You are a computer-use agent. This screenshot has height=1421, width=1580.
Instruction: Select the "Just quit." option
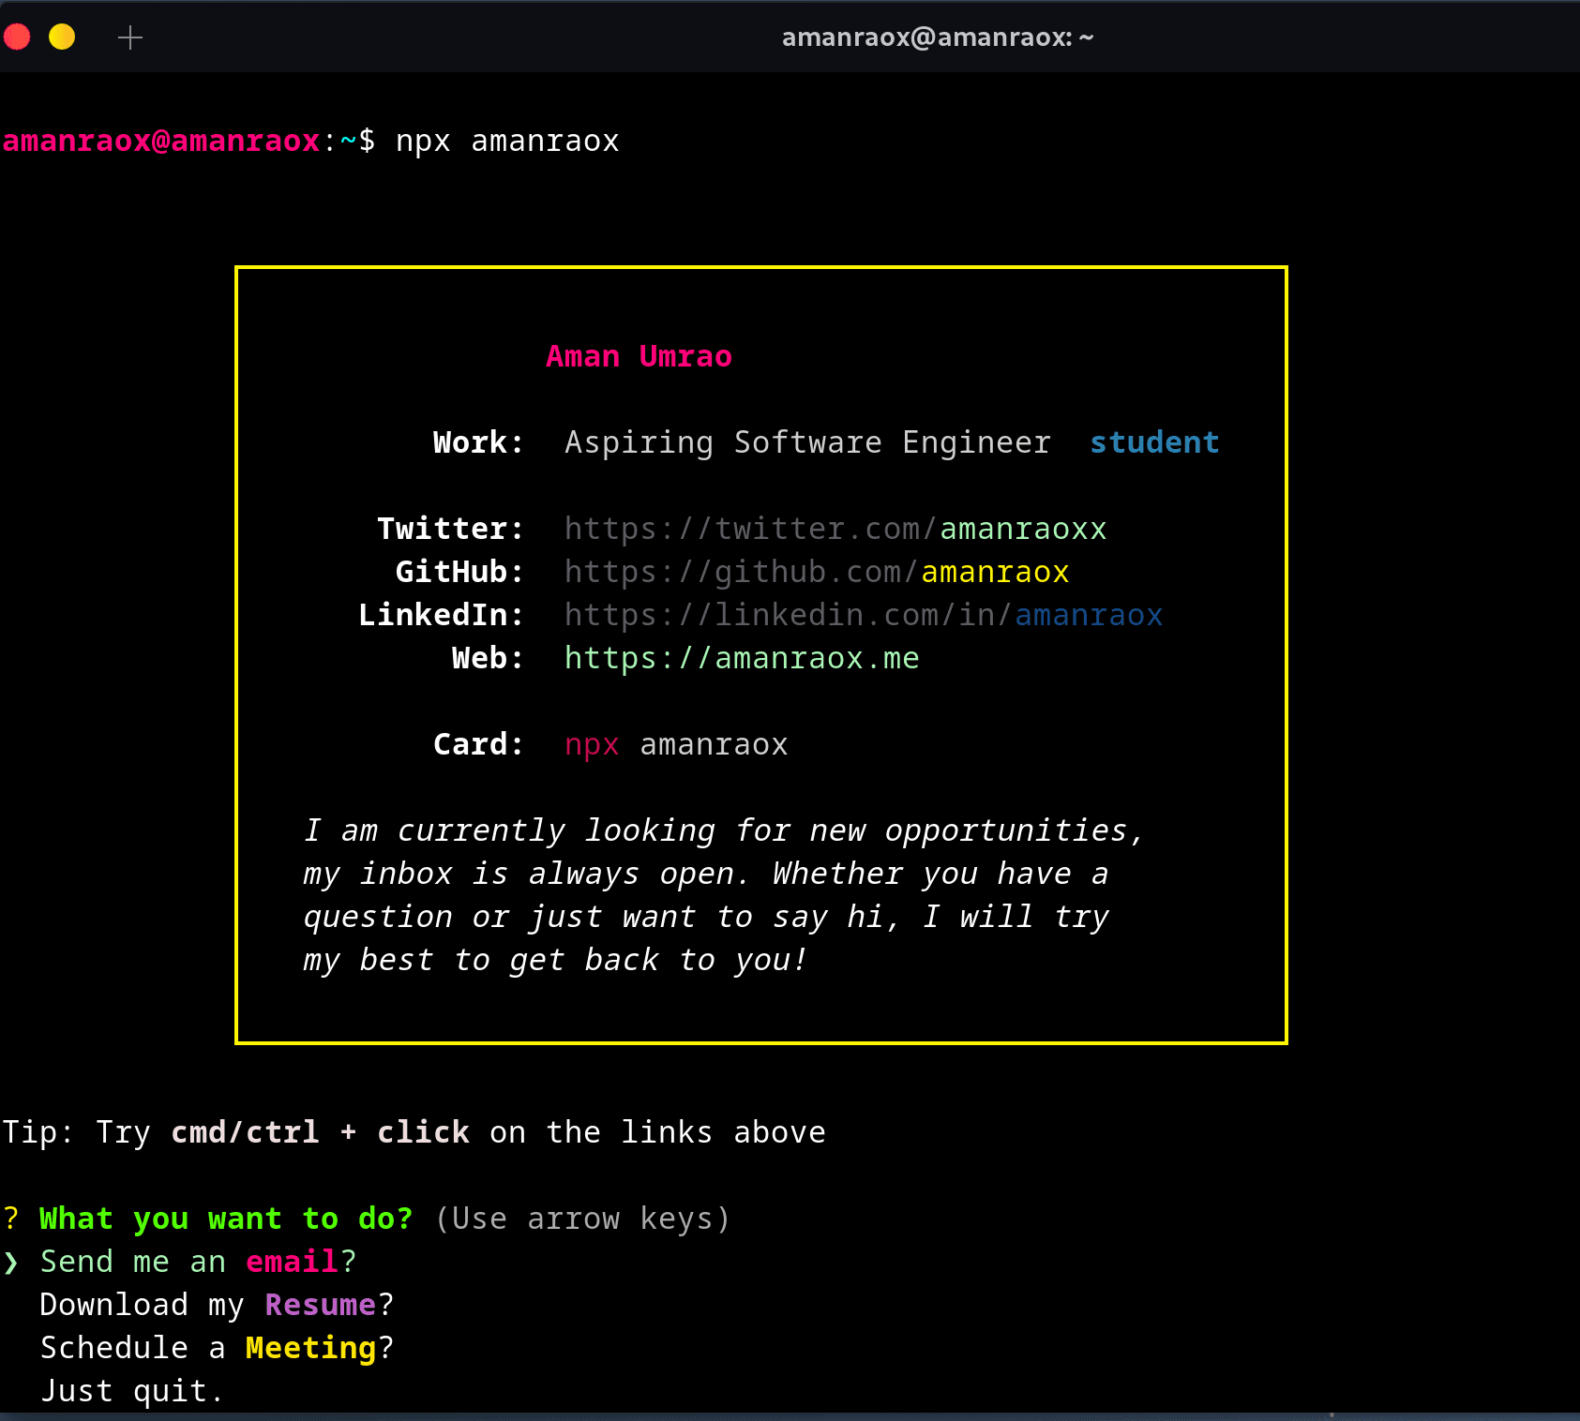pos(132,1391)
